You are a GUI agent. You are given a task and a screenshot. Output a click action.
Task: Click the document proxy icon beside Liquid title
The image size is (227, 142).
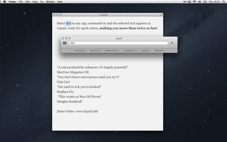coord(99,15)
